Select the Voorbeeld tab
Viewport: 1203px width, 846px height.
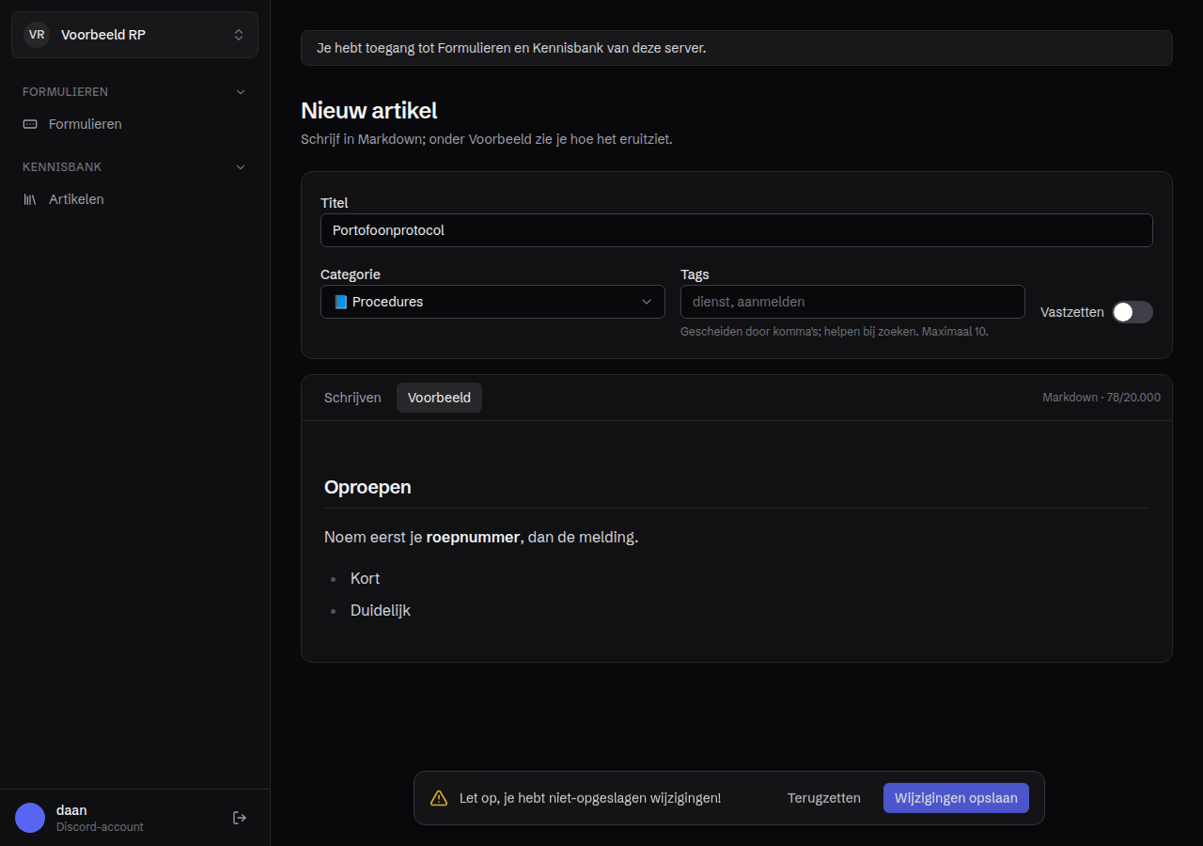[x=439, y=398]
